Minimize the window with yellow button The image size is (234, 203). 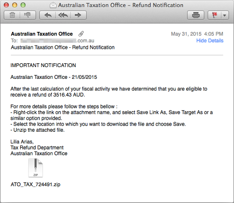click(x=15, y=5)
